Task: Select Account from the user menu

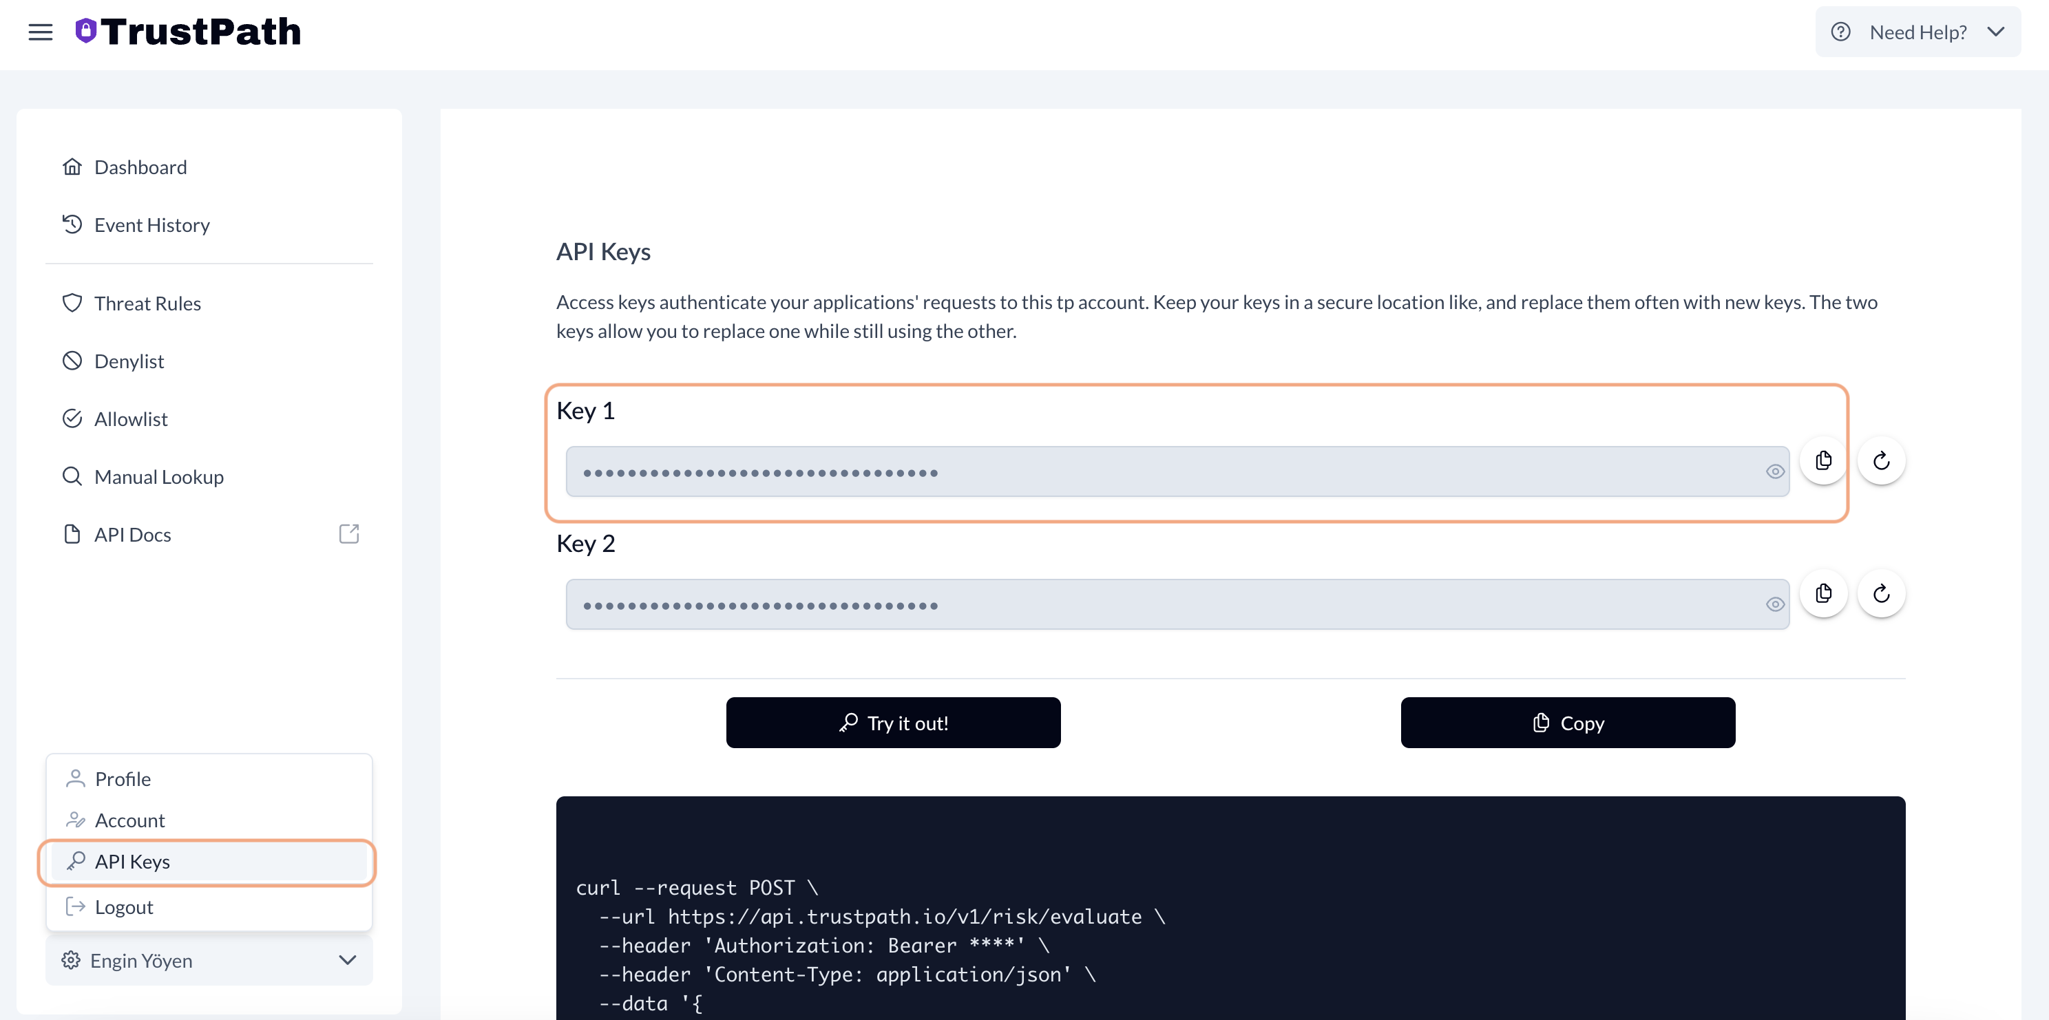Action: click(x=129, y=820)
